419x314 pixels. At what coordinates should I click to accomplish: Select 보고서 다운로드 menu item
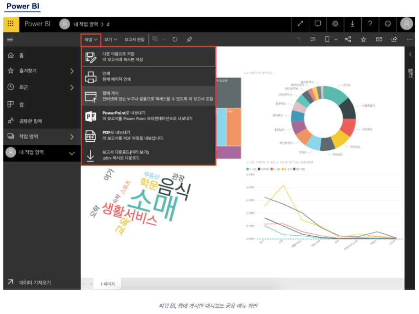point(148,155)
